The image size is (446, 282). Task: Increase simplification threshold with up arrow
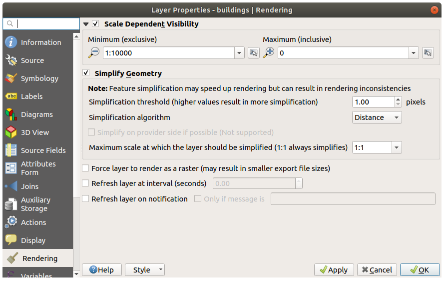coord(398,99)
